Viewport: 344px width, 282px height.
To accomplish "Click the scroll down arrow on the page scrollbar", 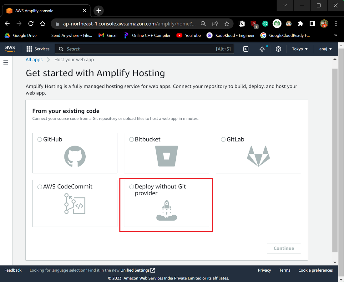I will (335, 262).
